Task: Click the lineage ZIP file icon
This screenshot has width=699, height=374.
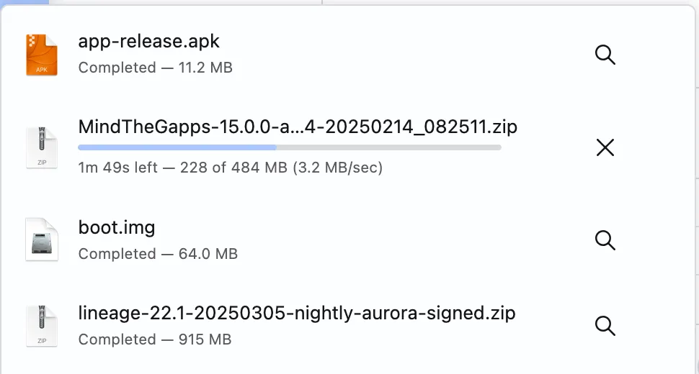Action: (x=42, y=326)
